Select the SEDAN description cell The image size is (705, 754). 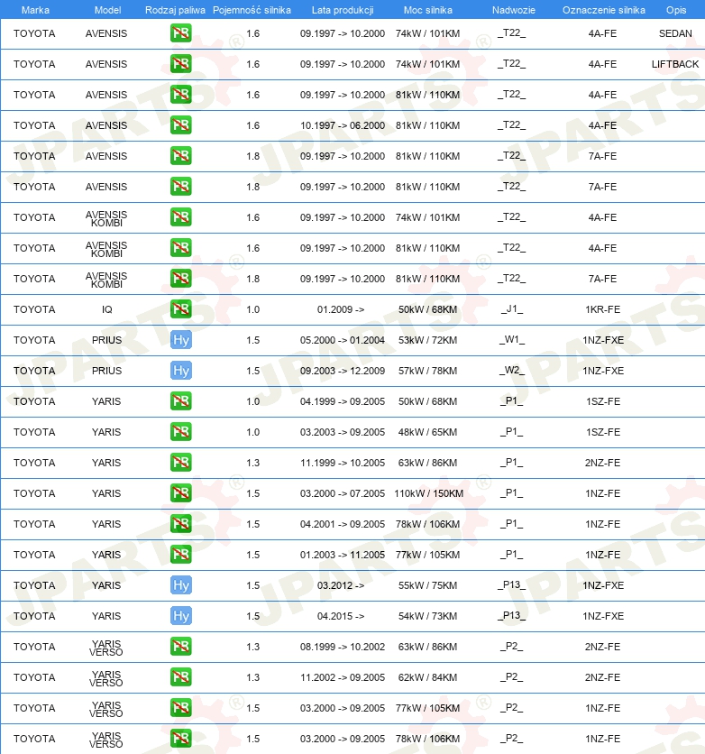(675, 33)
